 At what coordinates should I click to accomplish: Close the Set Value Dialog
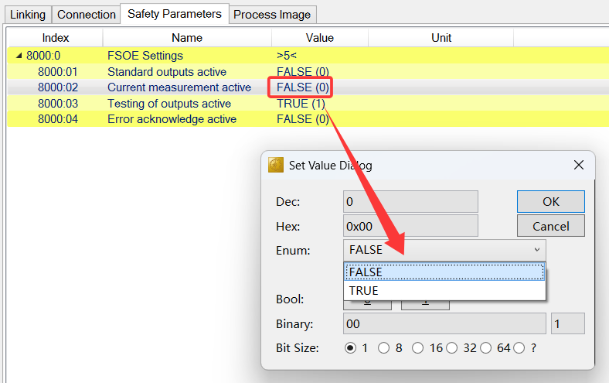pyautogui.click(x=578, y=165)
